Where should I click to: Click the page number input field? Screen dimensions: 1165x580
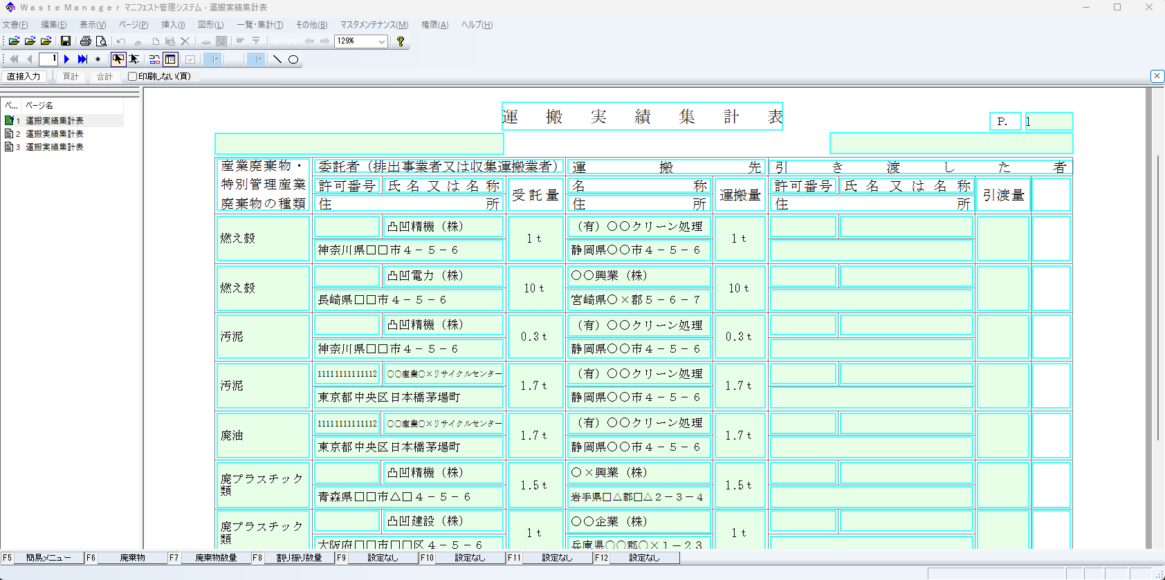48,59
